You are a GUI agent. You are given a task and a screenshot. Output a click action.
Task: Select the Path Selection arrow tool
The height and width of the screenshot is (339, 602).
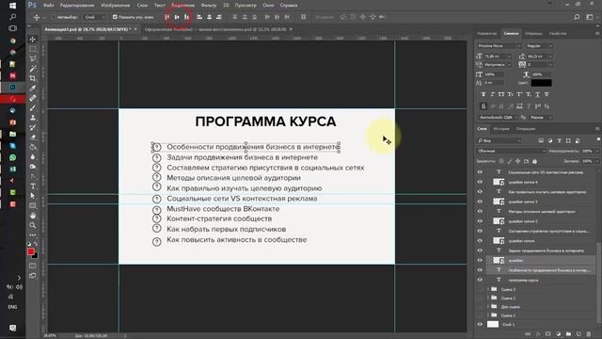pos(33,196)
